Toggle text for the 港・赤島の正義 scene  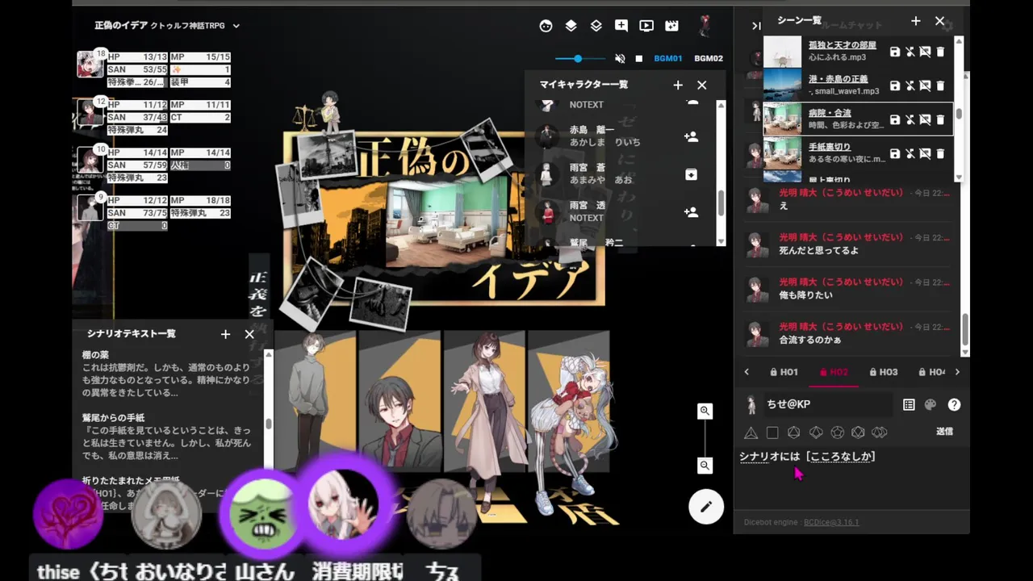tap(925, 86)
